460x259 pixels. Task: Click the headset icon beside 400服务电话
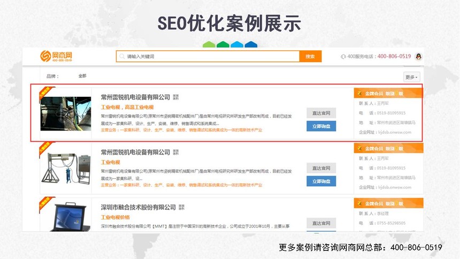343,56
